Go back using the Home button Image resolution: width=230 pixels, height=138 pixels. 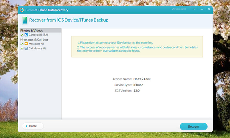click(x=33, y=126)
